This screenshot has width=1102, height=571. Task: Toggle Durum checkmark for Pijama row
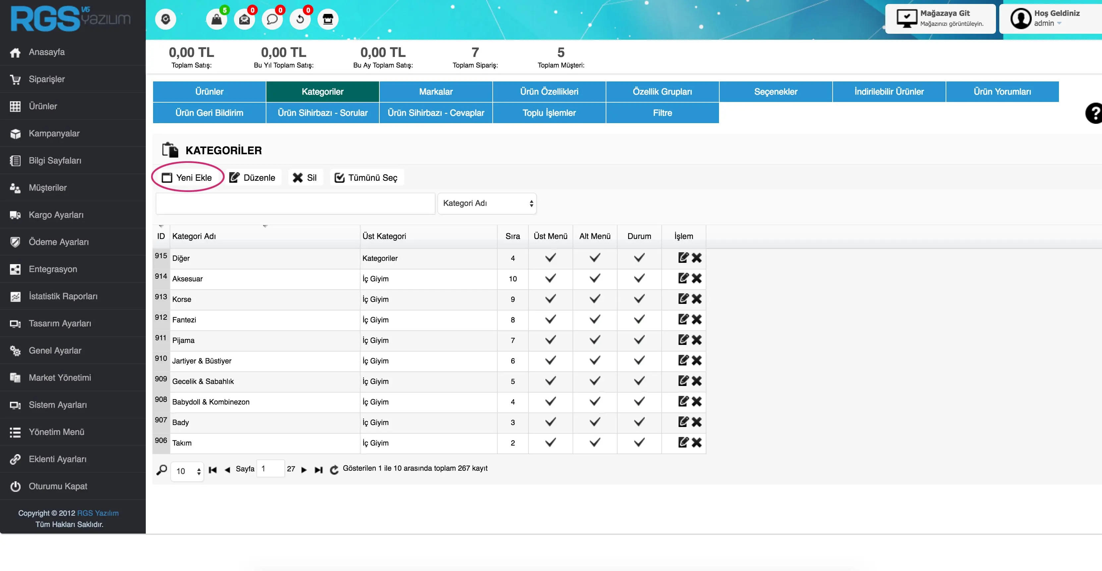[639, 340]
